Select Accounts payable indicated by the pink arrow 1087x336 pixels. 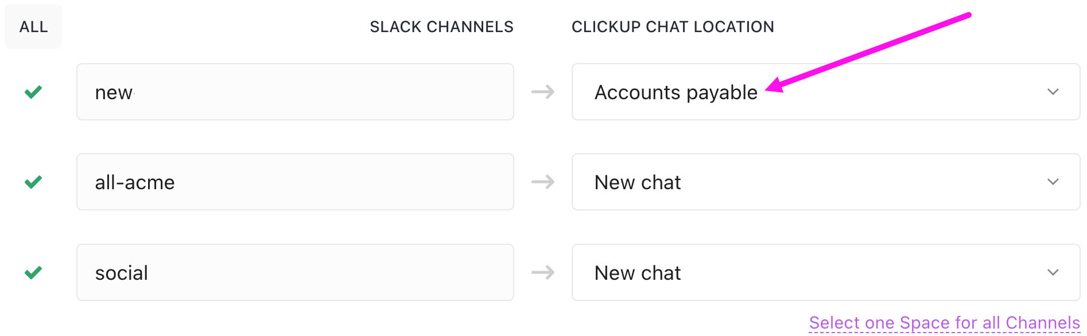pos(676,92)
